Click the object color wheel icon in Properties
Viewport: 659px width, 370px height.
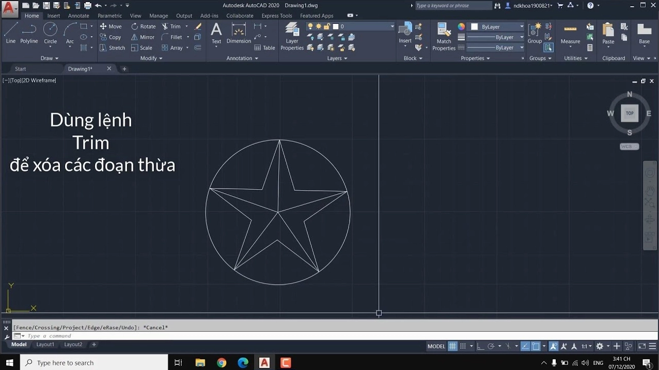[461, 26]
